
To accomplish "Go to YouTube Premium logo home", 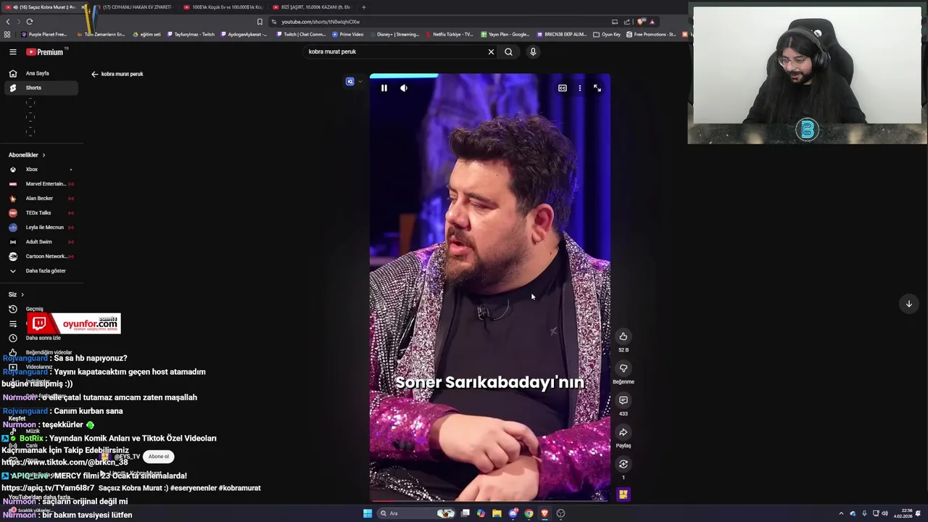I will (x=46, y=51).
